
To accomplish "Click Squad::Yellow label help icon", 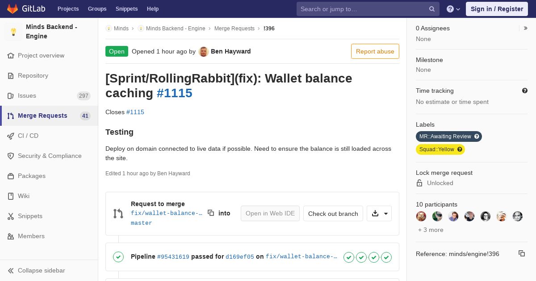I will coord(460,149).
